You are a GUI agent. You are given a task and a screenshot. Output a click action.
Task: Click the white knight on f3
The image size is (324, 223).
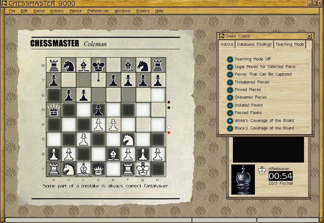coord(128,140)
